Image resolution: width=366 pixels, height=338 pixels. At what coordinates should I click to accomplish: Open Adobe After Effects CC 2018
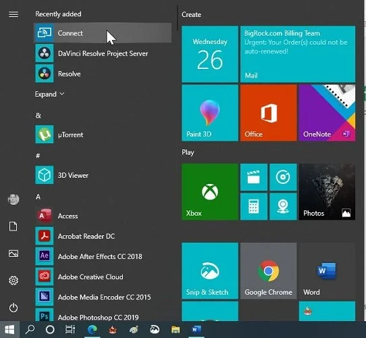[x=103, y=256]
